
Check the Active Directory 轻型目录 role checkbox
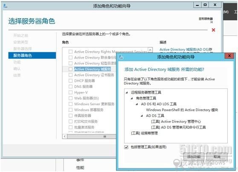point(70,63)
